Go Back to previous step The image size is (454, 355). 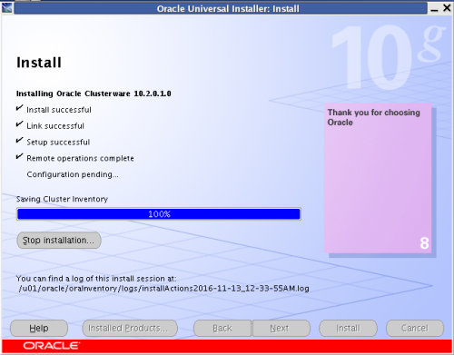point(222,328)
